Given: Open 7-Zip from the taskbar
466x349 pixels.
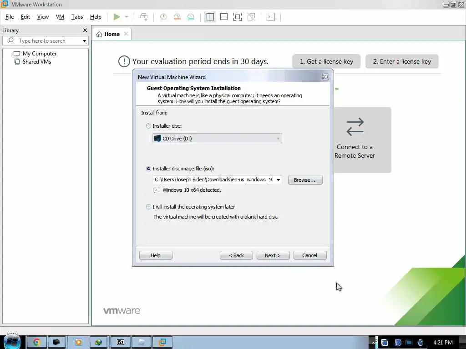Looking at the screenshot, I should pos(120,342).
